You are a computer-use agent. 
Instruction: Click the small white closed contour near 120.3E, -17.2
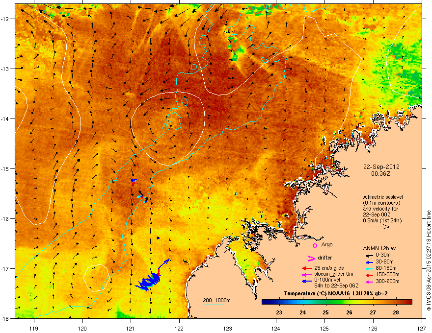[x=96, y=278]
